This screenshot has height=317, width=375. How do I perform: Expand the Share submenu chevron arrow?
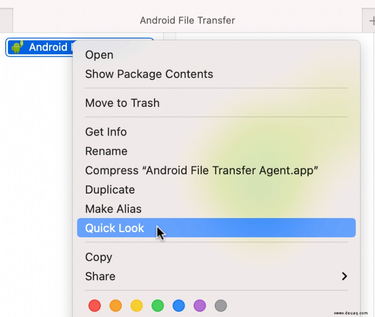point(345,276)
